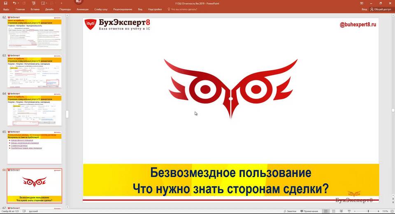The width and height of the screenshot is (395, 214).
Task: Click the Вход sign-in link
Action: tap(364, 9)
